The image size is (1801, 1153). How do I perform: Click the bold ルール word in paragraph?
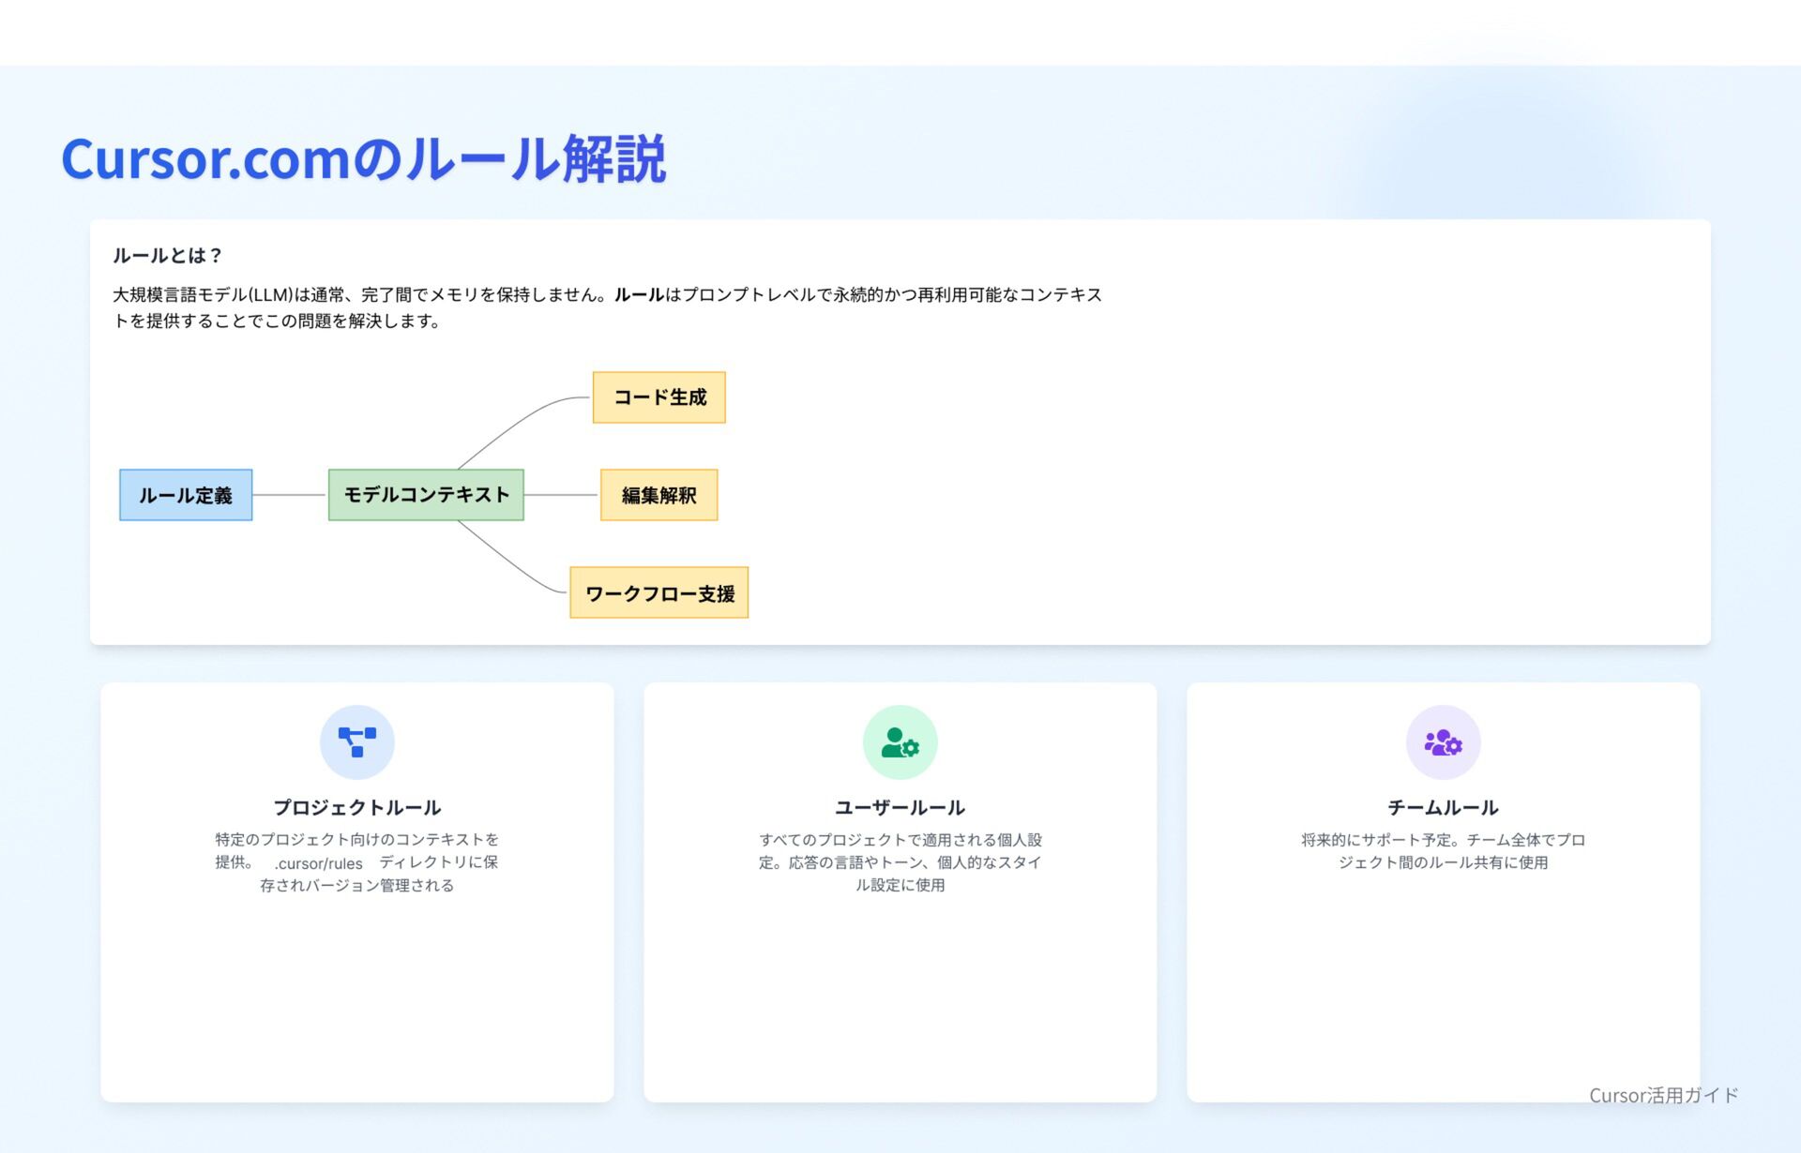pos(639,294)
